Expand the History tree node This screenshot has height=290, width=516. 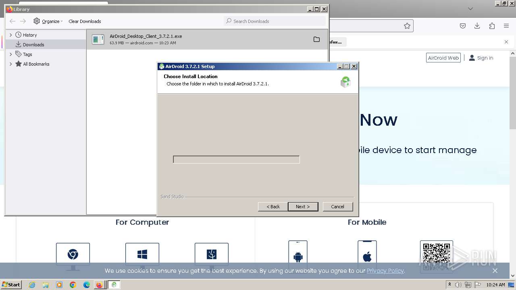point(11,35)
